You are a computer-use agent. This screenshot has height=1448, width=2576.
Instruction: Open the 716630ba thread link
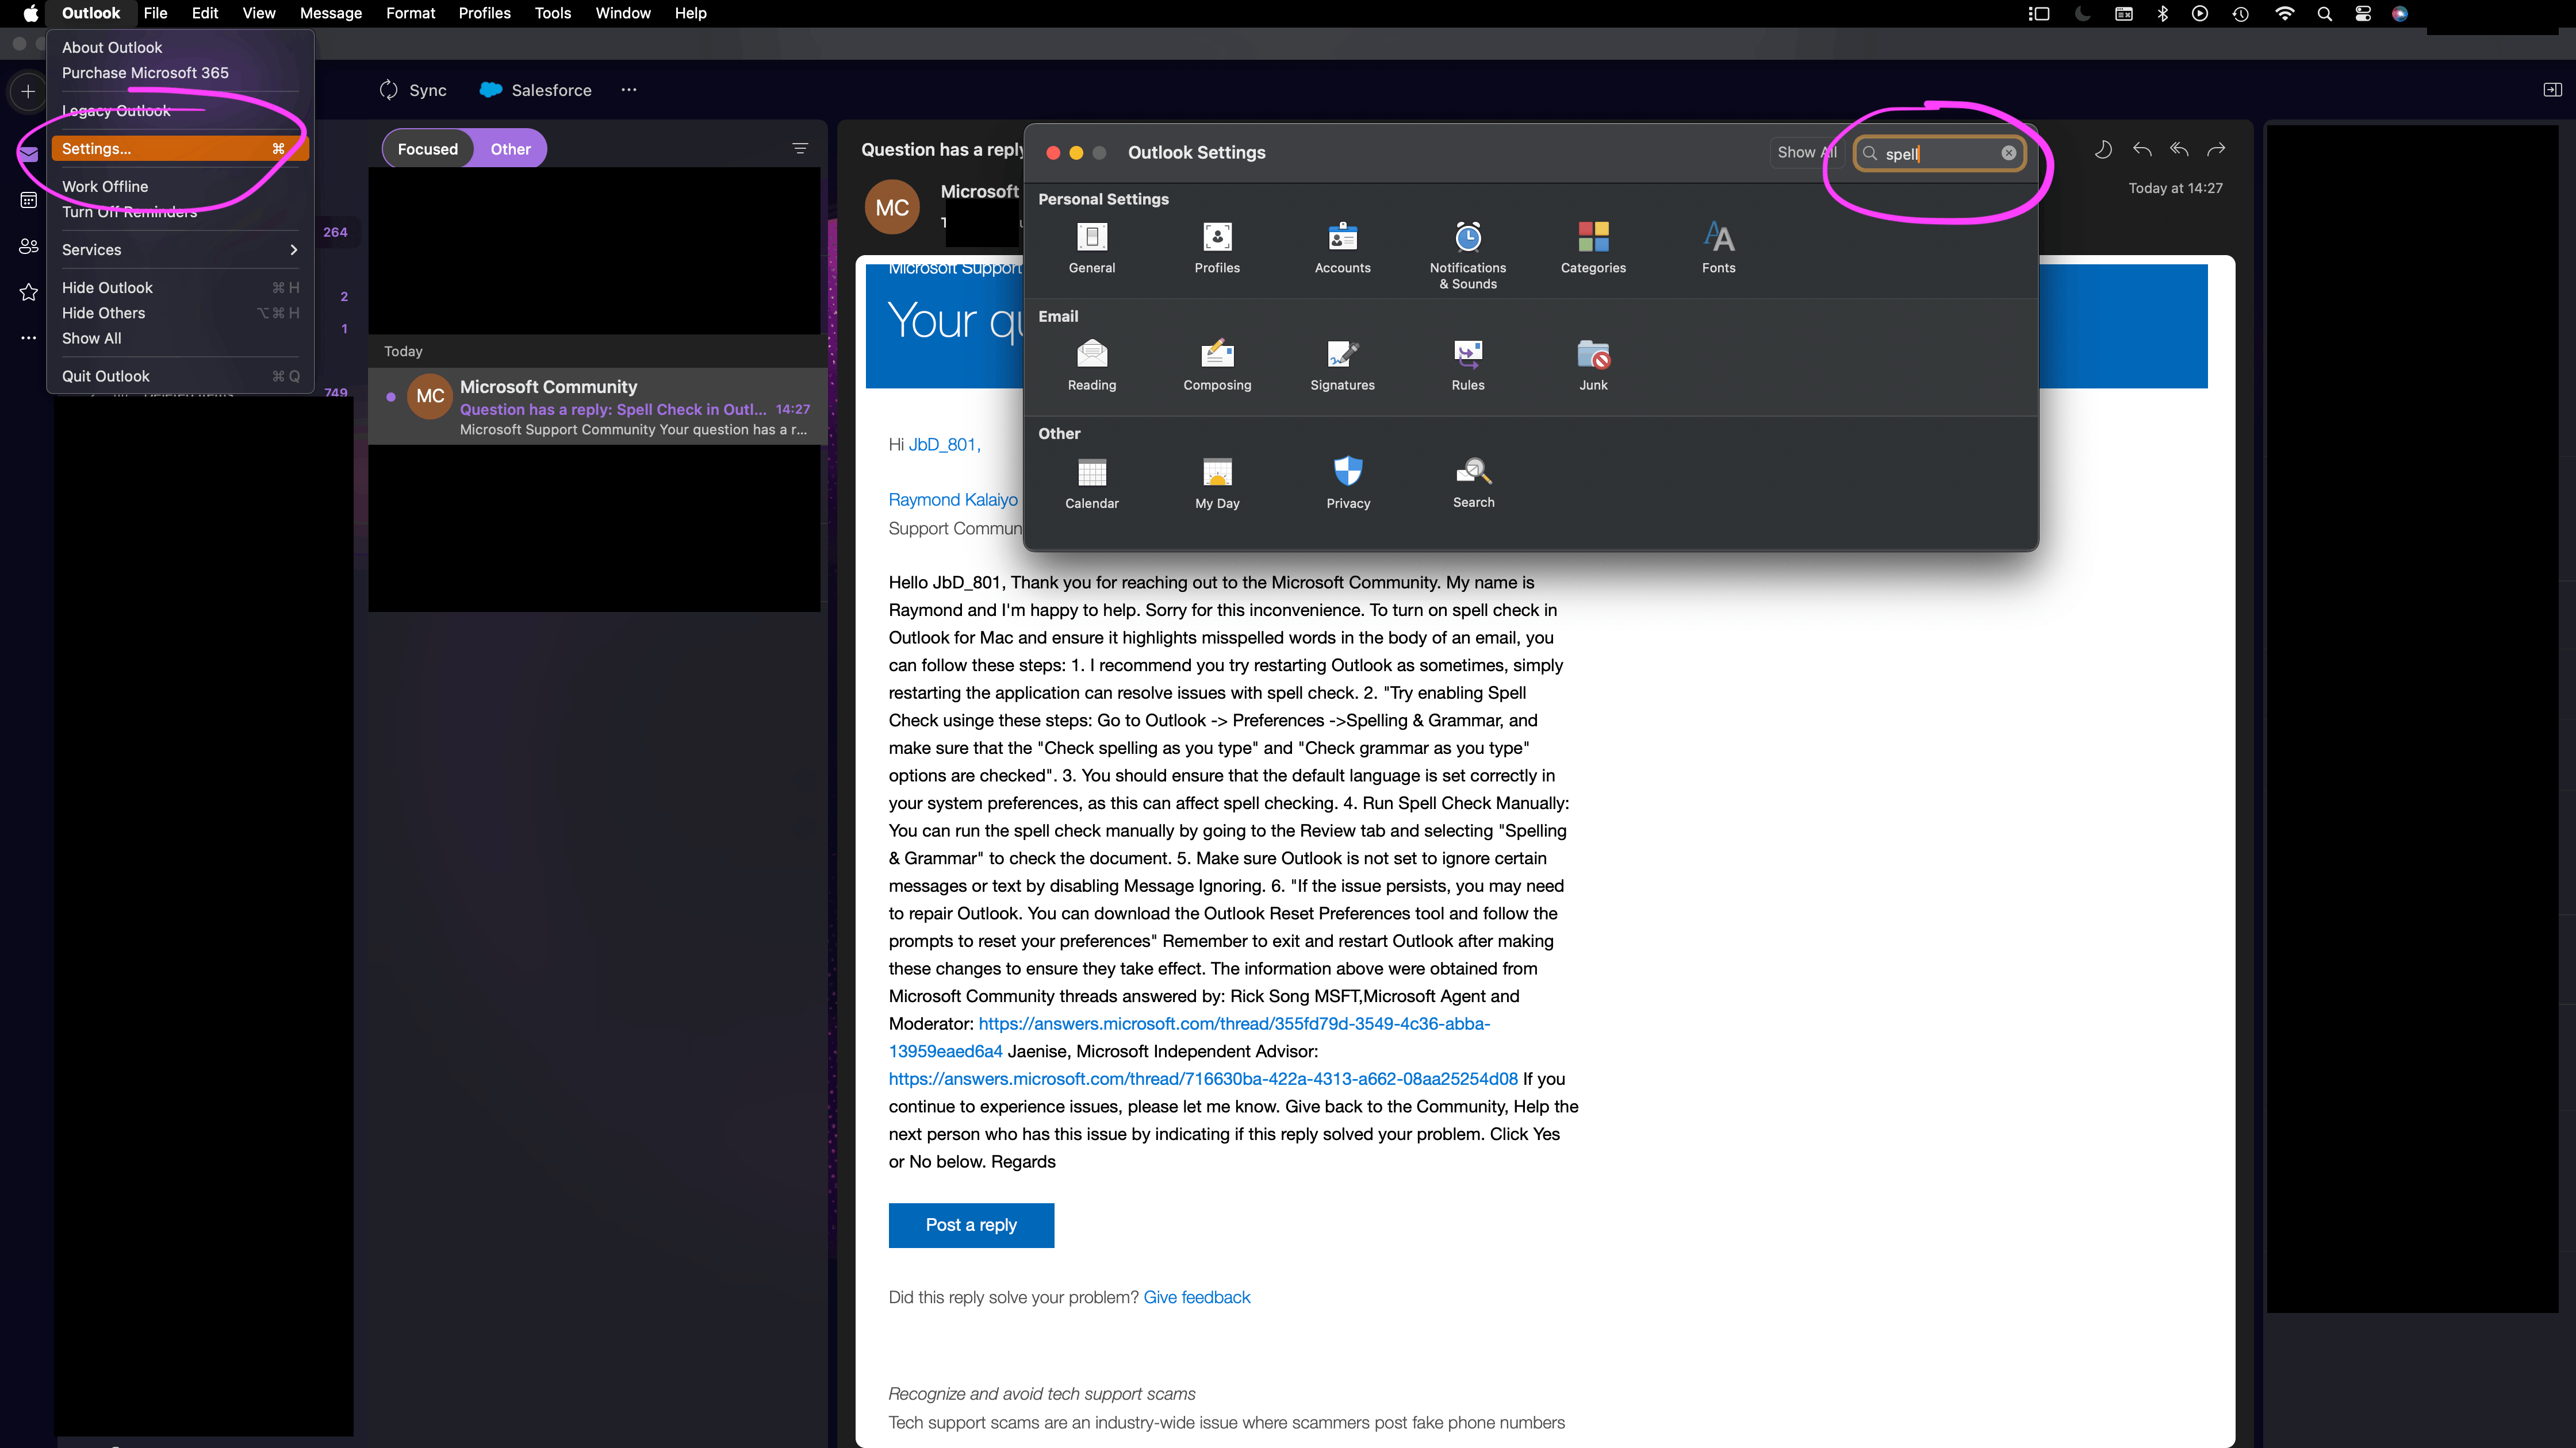pos(1203,1079)
